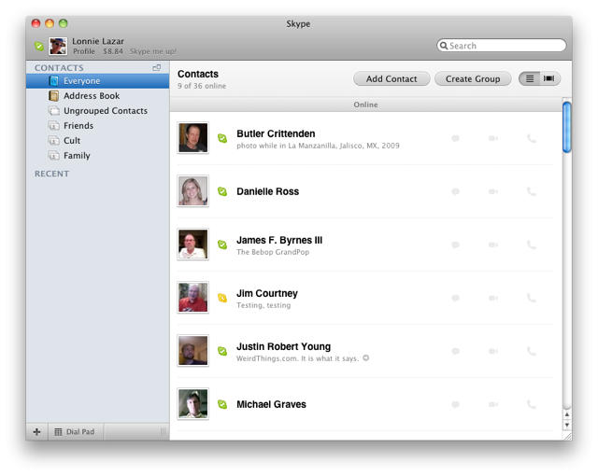Click the Friends group icon
The image size is (598, 476).
point(54,126)
